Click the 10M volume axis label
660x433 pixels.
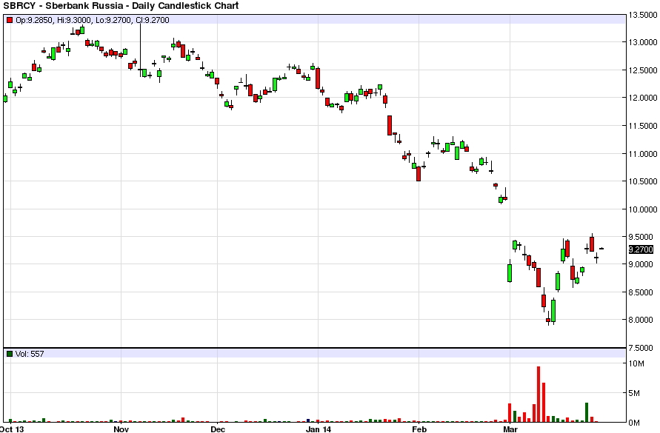click(636, 363)
